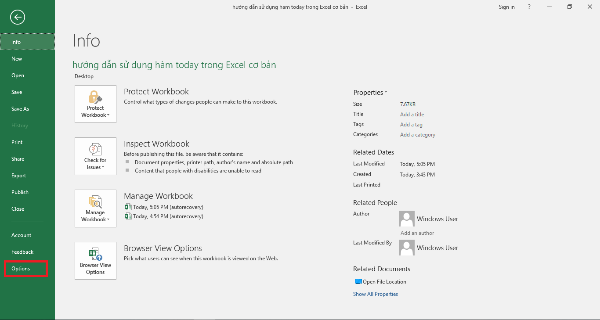Restore down the Excel window
The image size is (600, 320).
pyautogui.click(x=569, y=7)
